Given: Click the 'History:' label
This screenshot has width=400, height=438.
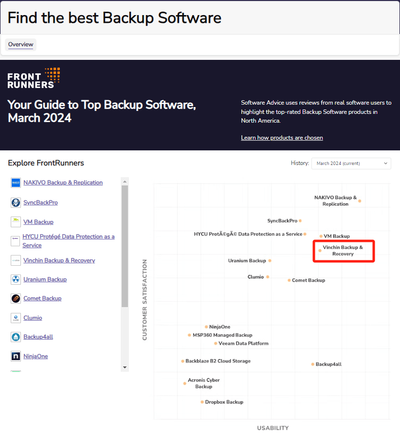Looking at the screenshot, I should (300, 163).
